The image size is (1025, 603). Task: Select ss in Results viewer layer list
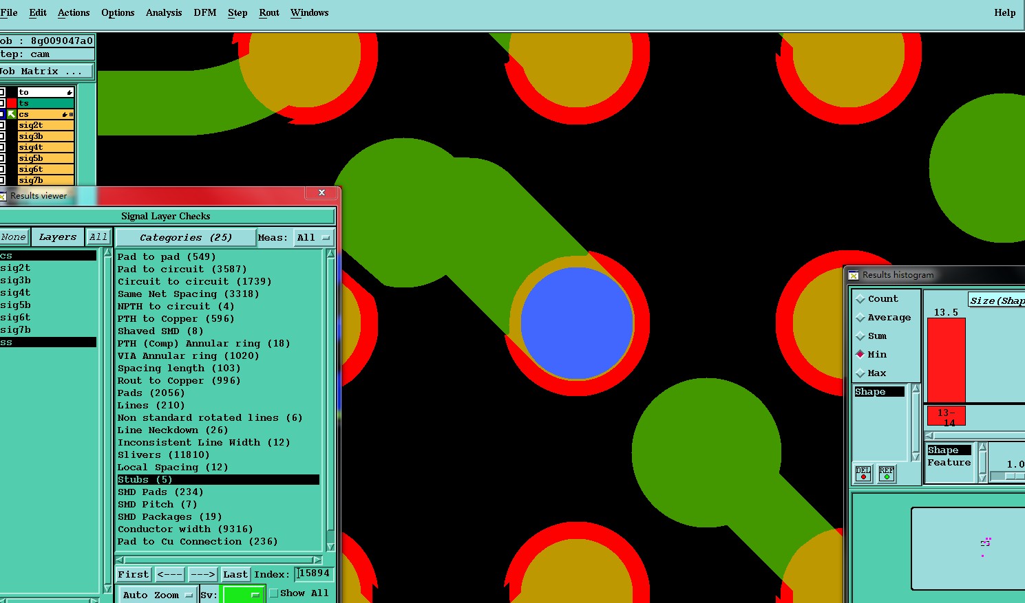point(48,342)
